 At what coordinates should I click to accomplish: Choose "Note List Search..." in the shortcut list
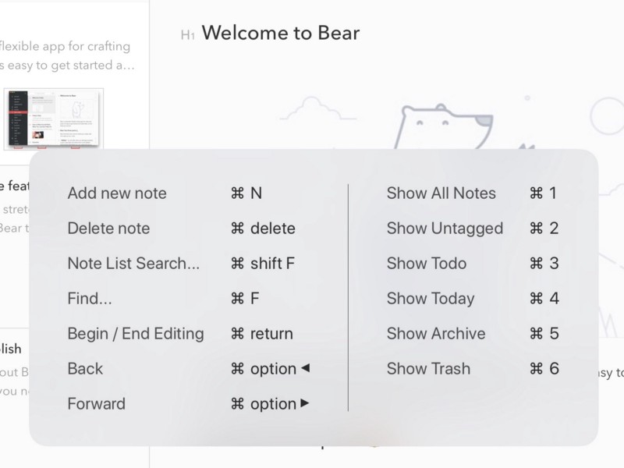(x=133, y=264)
